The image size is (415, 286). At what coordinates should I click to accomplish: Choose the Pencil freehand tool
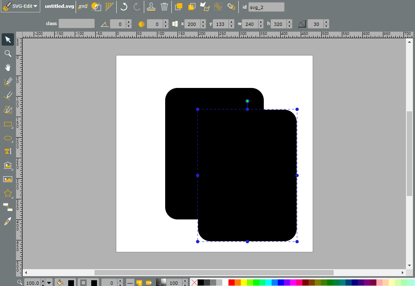click(8, 81)
